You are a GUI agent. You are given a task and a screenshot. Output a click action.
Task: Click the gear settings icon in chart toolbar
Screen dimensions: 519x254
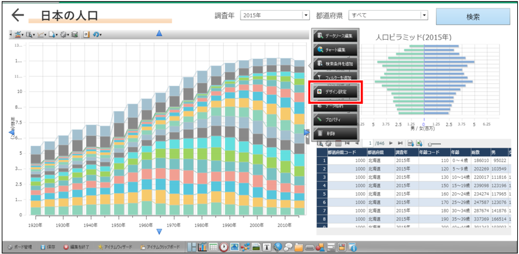point(63,35)
